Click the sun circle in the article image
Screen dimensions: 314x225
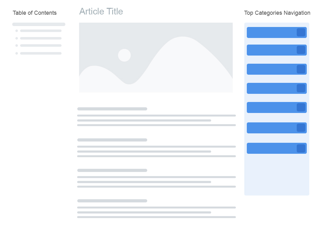[x=124, y=55]
